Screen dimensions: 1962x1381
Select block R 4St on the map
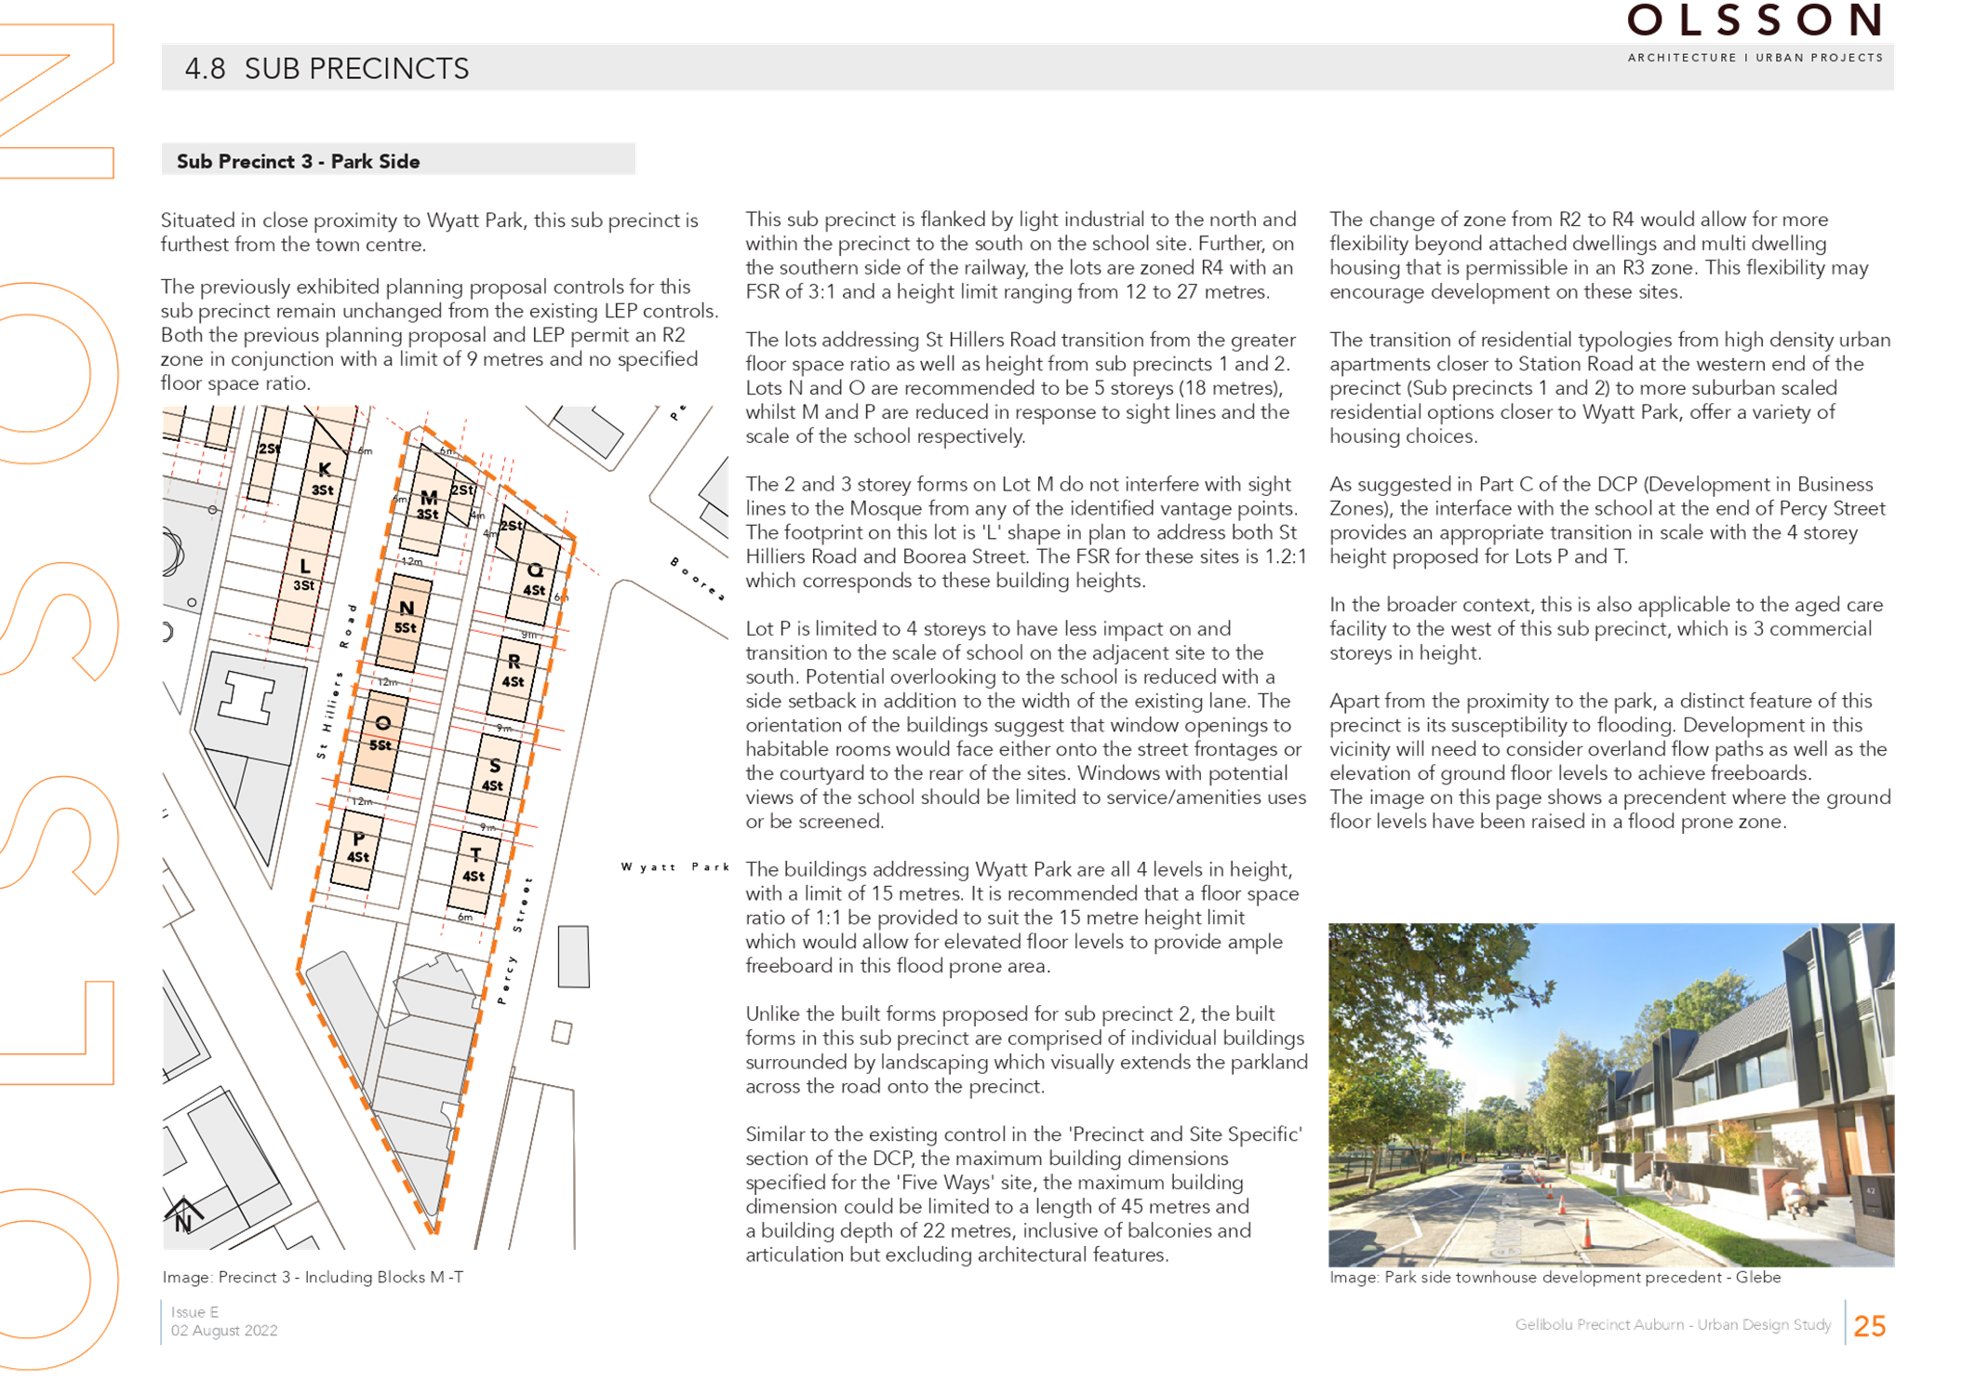pos(514,671)
